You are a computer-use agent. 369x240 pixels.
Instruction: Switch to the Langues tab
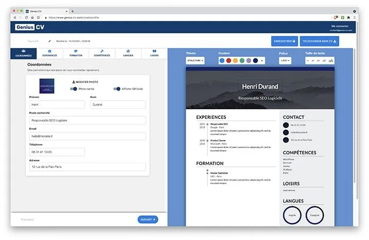coord(128,53)
